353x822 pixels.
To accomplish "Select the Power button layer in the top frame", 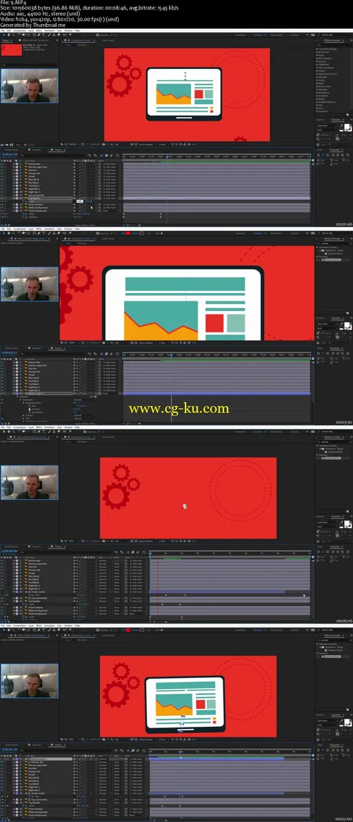I will tap(35, 204).
